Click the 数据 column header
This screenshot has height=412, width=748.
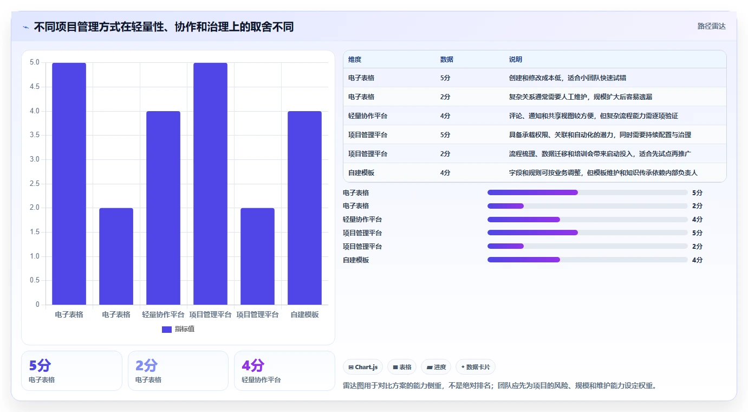(447, 60)
